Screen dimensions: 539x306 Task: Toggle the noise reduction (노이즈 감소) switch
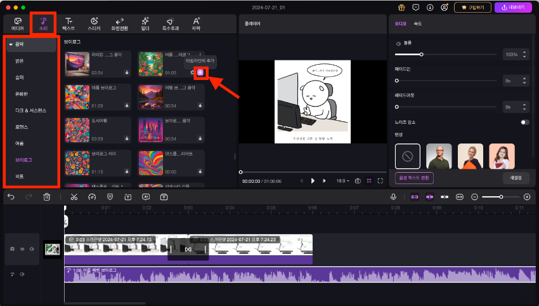(524, 122)
